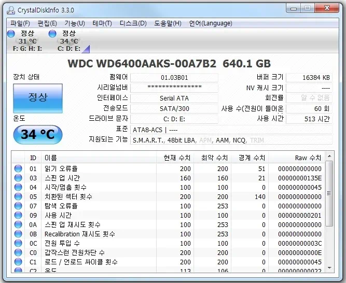Click the 정상 health status button
Viewport: 346px width, 283px height.
pyautogui.click(x=37, y=97)
